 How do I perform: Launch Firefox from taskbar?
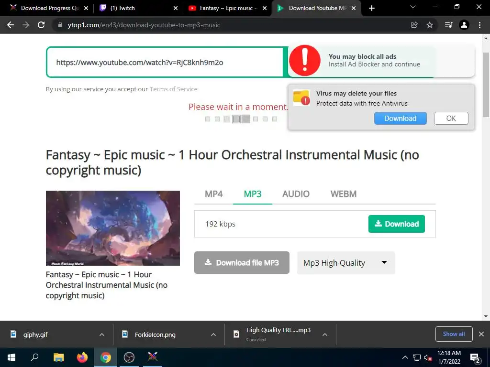pyautogui.click(x=82, y=357)
